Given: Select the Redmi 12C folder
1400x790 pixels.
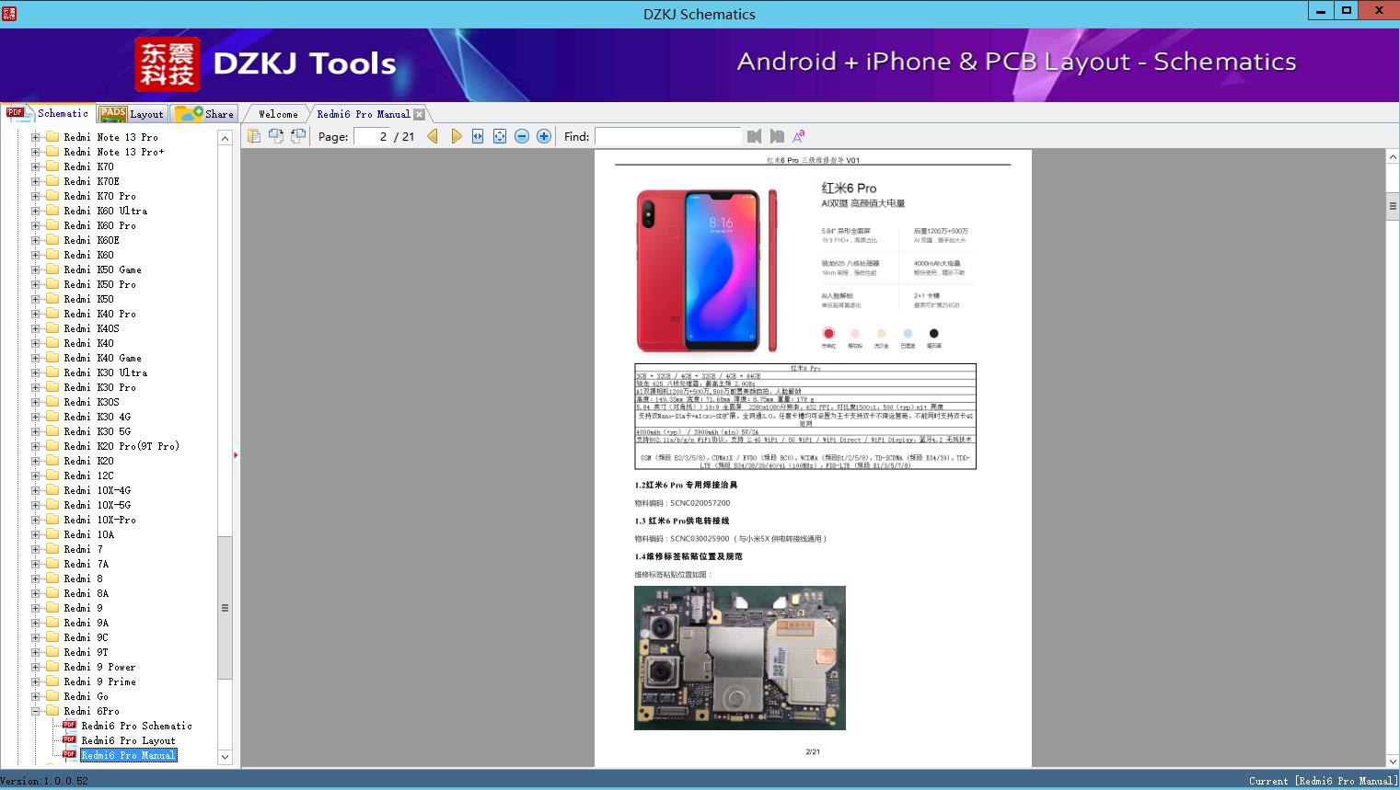Looking at the screenshot, I should (88, 475).
